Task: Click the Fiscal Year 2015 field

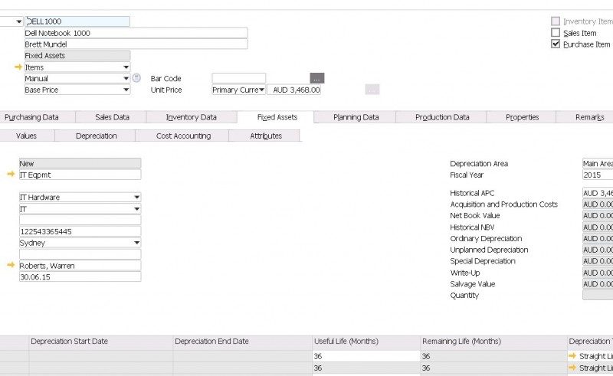Action: [x=598, y=175]
